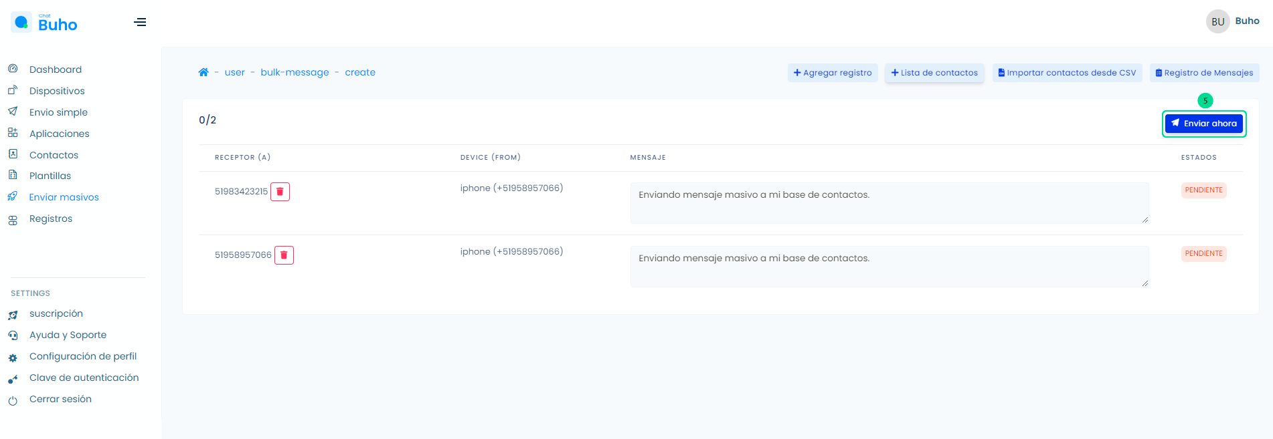Click the Dispositivos devices icon
The height and width of the screenshot is (439, 1273).
click(x=13, y=90)
